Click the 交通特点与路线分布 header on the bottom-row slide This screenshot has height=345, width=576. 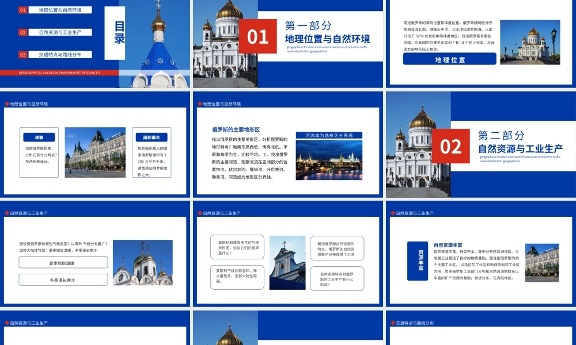[x=414, y=323]
